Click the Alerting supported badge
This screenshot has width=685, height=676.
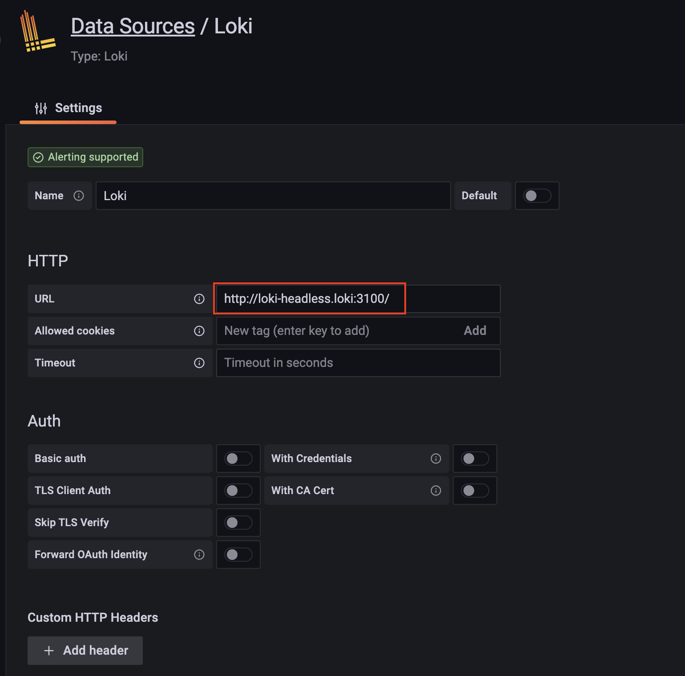point(85,157)
